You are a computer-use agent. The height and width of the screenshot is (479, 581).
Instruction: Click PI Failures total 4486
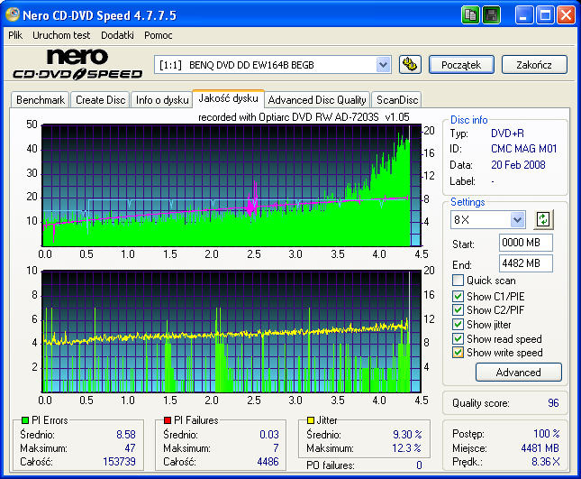[268, 462]
